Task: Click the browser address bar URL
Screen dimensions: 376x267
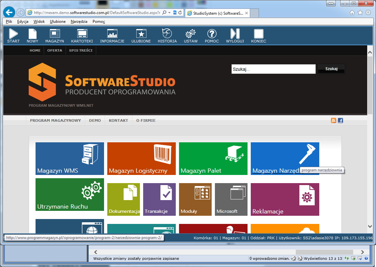Action: (97, 13)
